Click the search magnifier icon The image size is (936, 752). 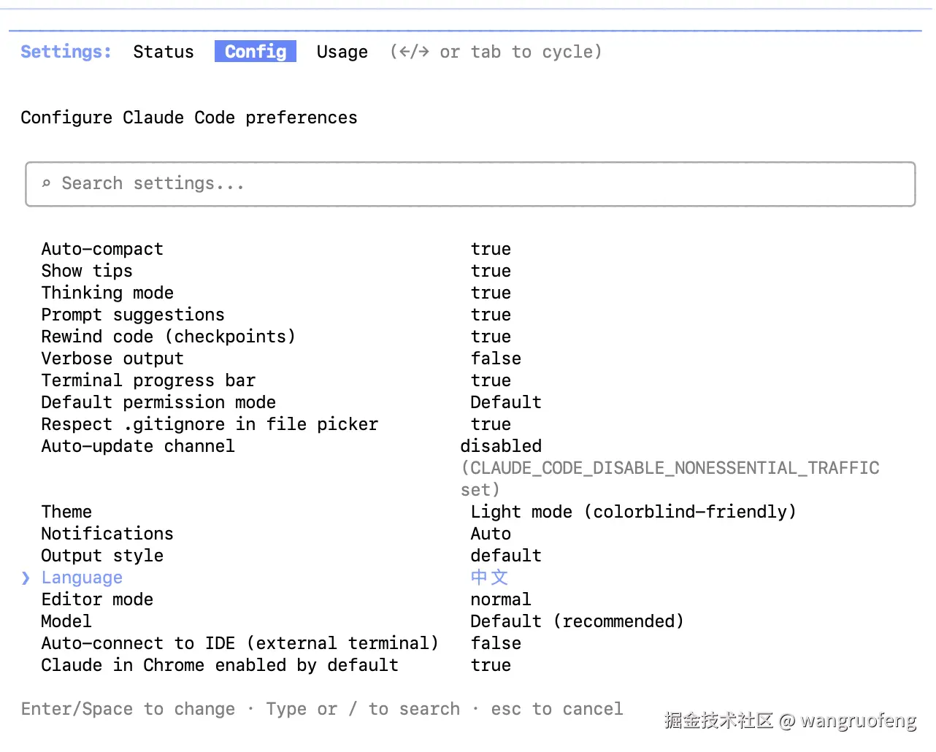[46, 183]
